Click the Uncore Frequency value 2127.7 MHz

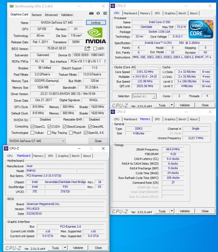click(196, 138)
